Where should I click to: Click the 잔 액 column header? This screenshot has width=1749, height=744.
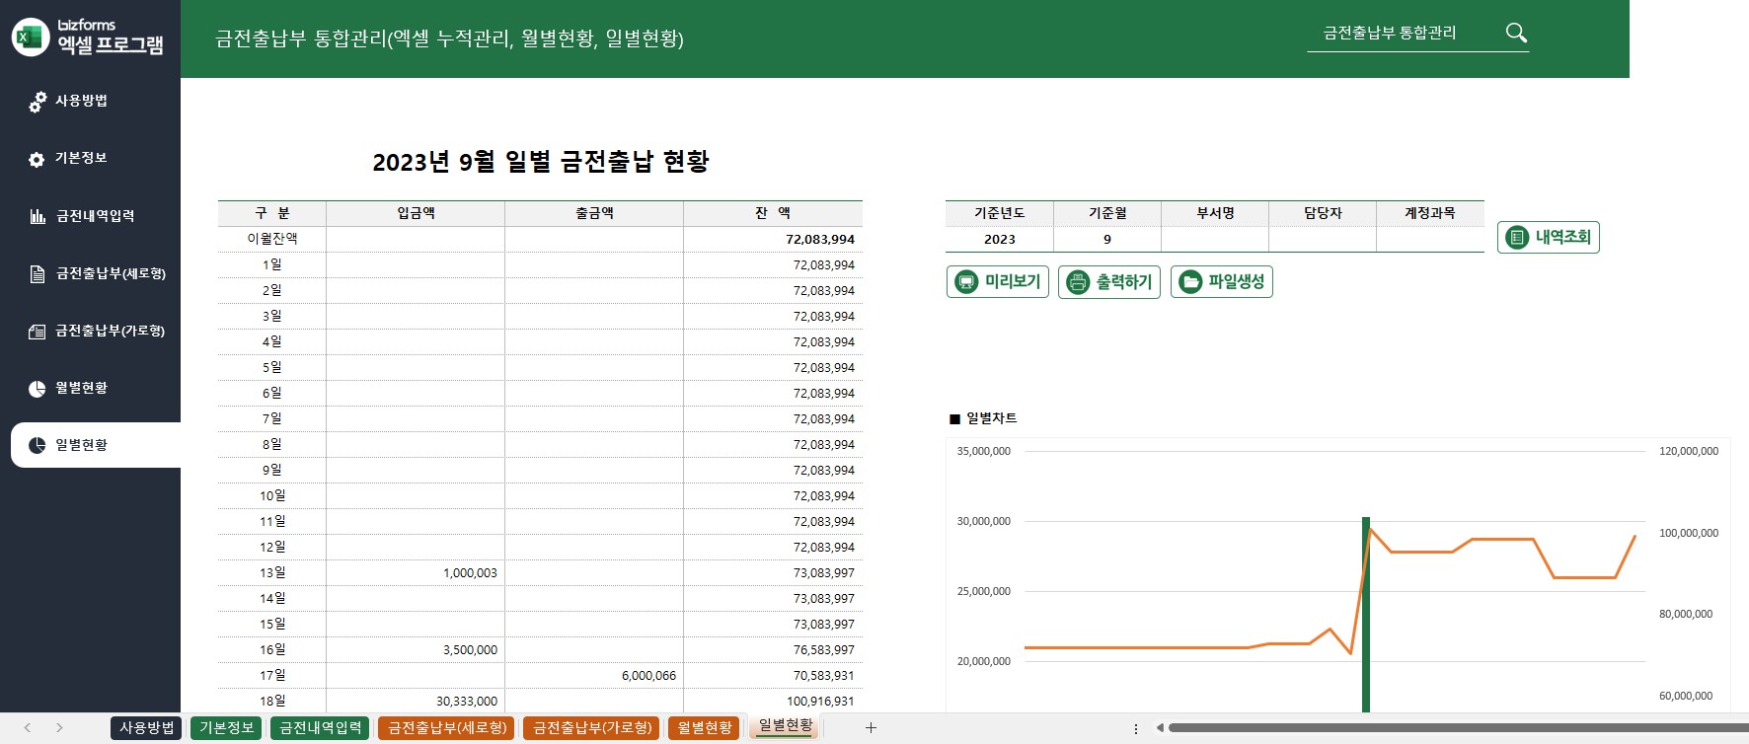[773, 213]
